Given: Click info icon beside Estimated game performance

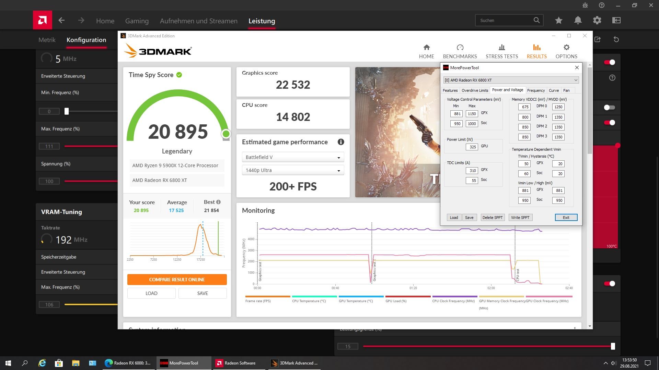Looking at the screenshot, I should [341, 142].
